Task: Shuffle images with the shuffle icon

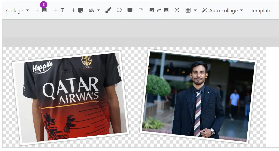Action: [x=177, y=10]
